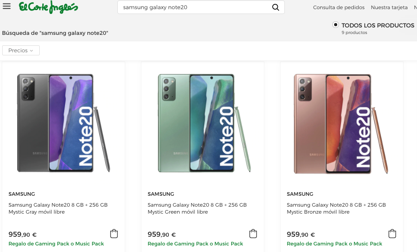Click Regalo de Gaming Pack under Mystic Bronze
Image resolution: width=417 pixels, height=252 pixels.
tap(334, 244)
